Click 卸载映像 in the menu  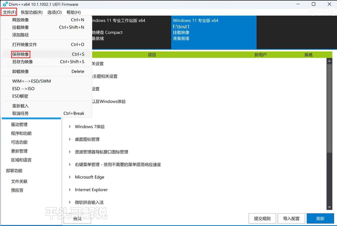(20, 72)
